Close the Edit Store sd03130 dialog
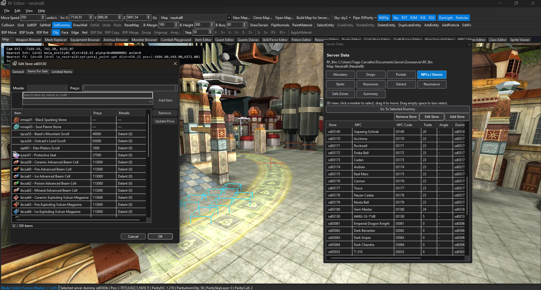The height and width of the screenshot is (290, 541). click(x=175, y=64)
